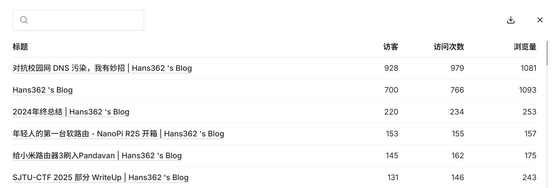Click the 157 pageviews cell
The width and height of the screenshot is (557, 188).
(x=530, y=134)
